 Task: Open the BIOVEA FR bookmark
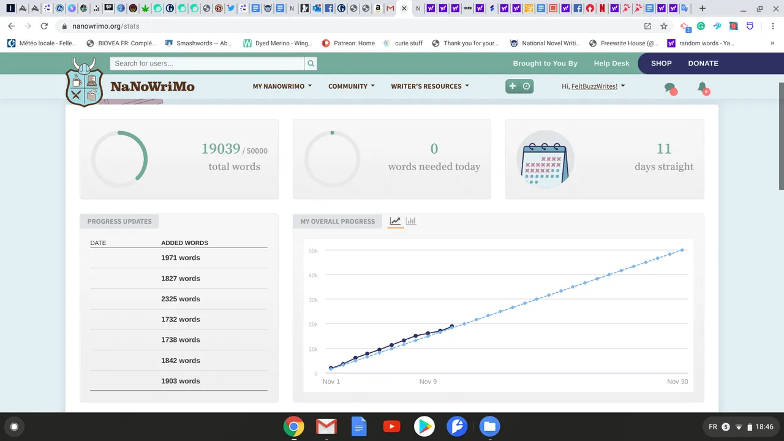pos(121,43)
